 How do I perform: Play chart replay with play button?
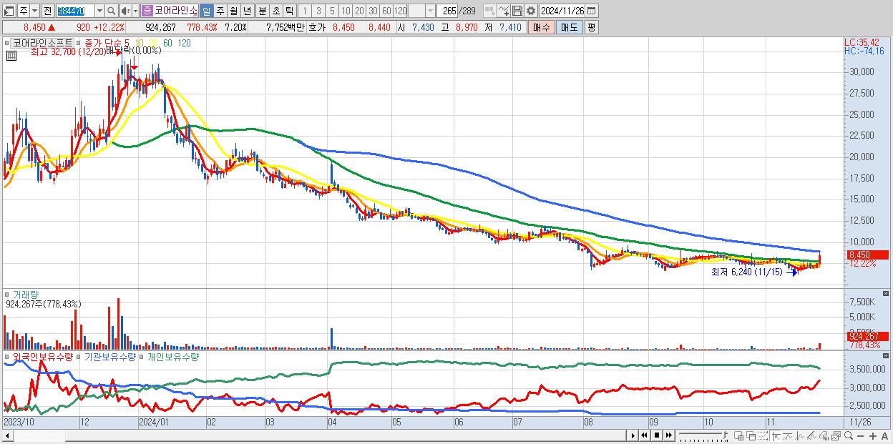pos(633,435)
